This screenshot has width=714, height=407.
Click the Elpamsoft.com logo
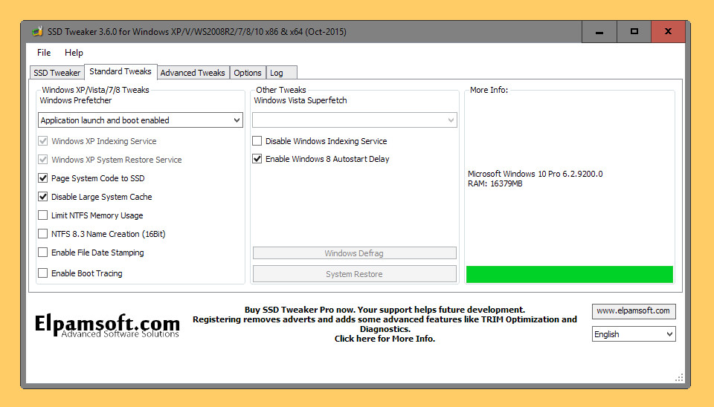[107, 325]
